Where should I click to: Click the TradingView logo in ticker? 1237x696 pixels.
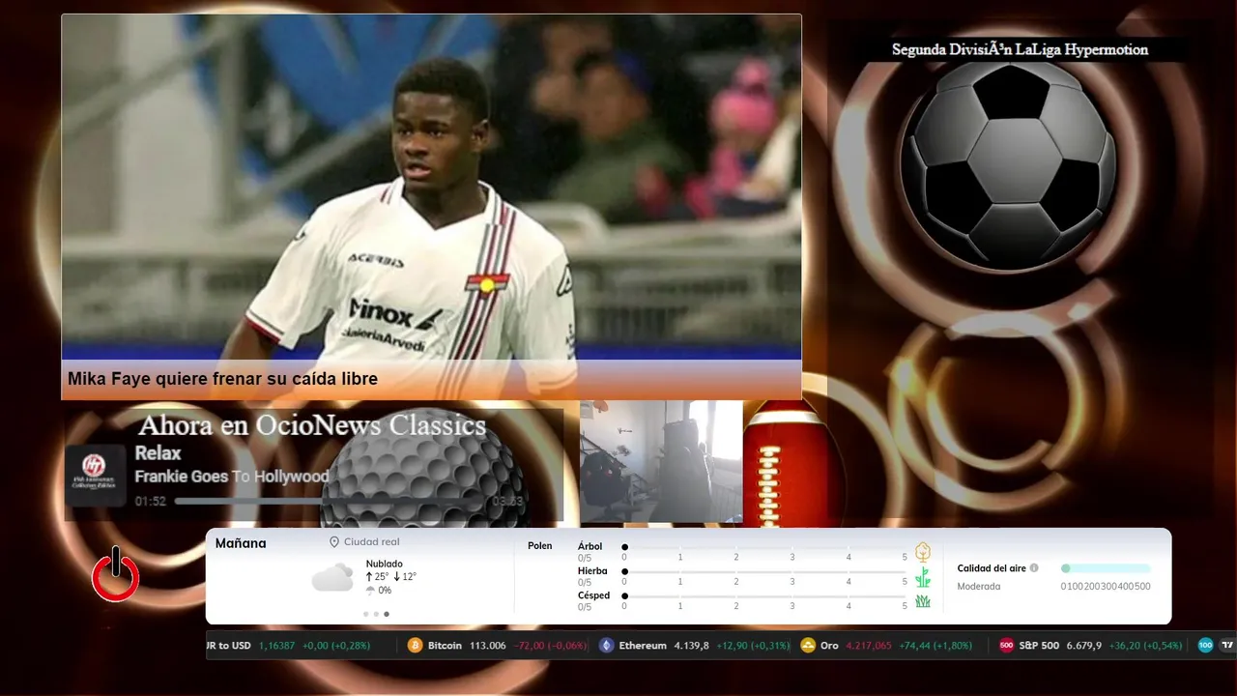pyautogui.click(x=1227, y=646)
